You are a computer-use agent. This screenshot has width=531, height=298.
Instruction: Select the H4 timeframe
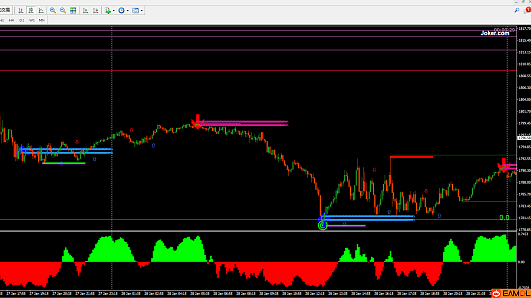(11, 20)
